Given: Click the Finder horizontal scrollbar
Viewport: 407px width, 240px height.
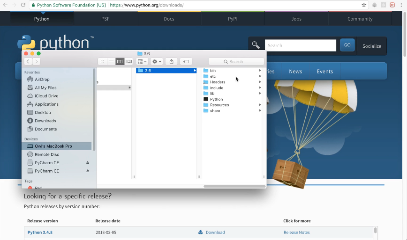Looking at the screenshot, I should [x=234, y=186].
